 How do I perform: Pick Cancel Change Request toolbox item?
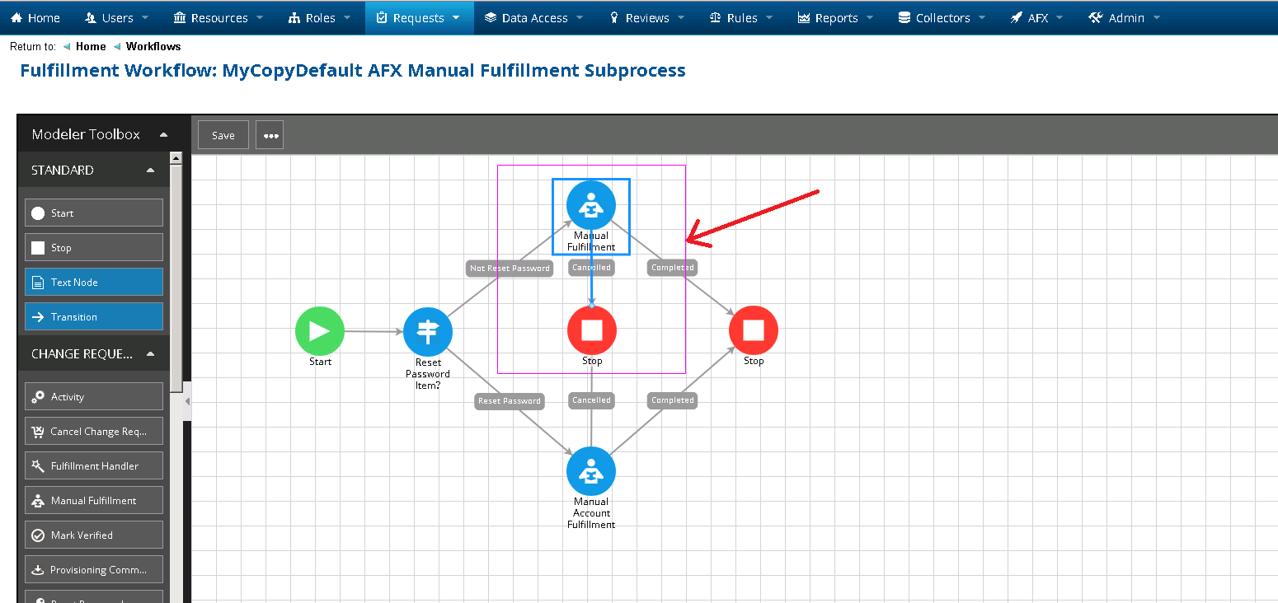[x=94, y=432]
